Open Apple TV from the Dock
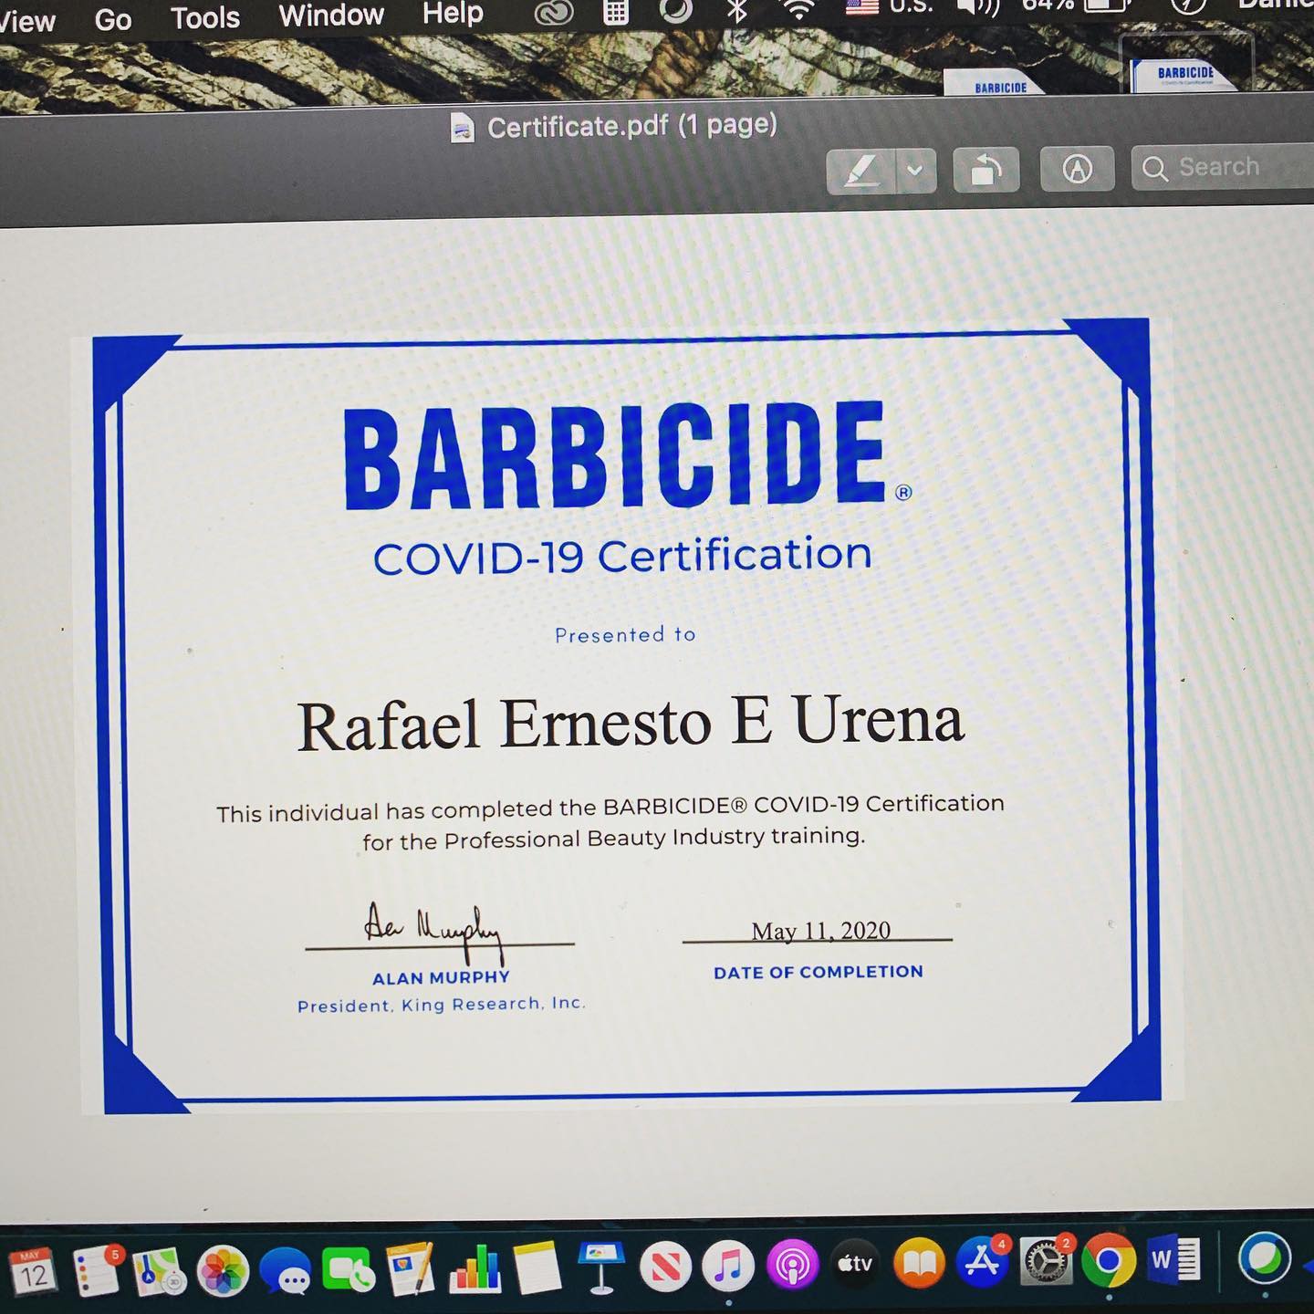Viewport: 1314px width, 1314px height. tap(856, 1265)
